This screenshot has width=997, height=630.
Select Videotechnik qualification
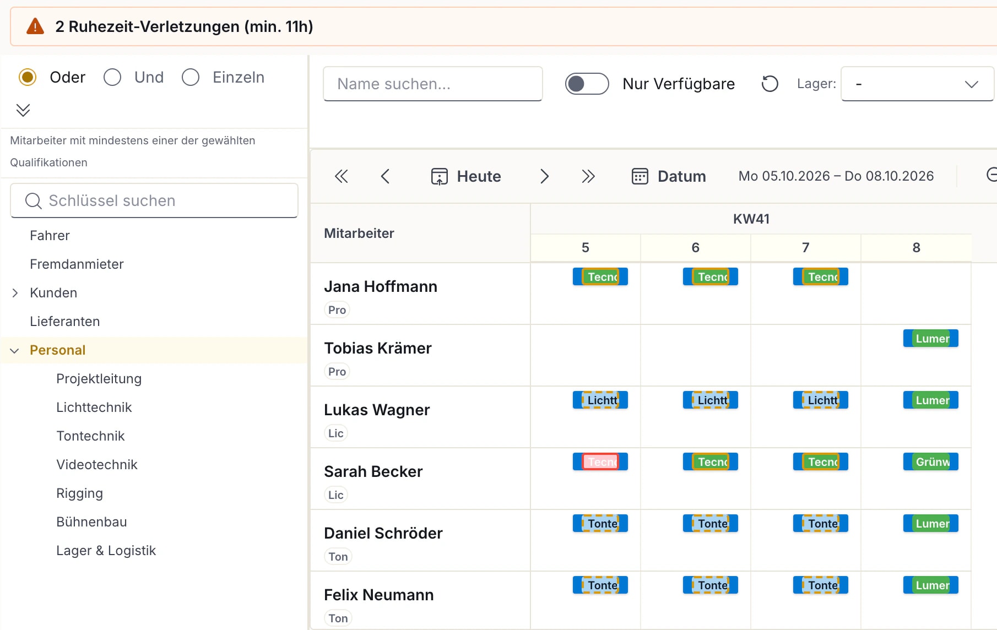click(x=97, y=465)
